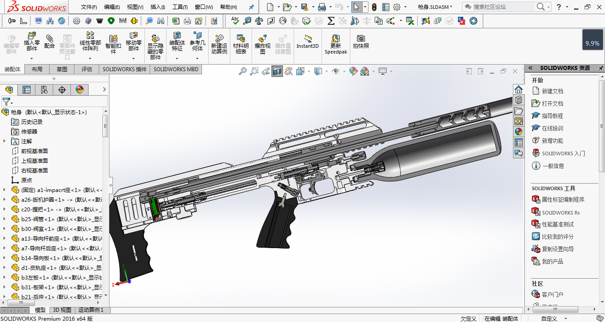Click the 指导教程 (Tutorials) link
605x322 pixels.
click(553, 116)
